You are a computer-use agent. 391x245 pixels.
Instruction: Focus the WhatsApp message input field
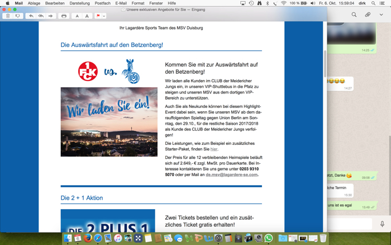349,224
